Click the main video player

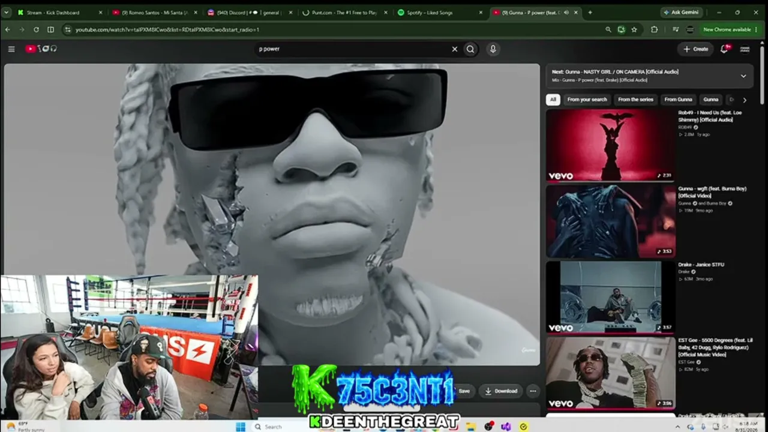pos(272,214)
